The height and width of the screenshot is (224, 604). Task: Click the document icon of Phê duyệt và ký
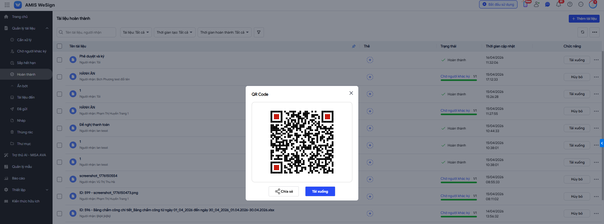pyautogui.click(x=73, y=60)
